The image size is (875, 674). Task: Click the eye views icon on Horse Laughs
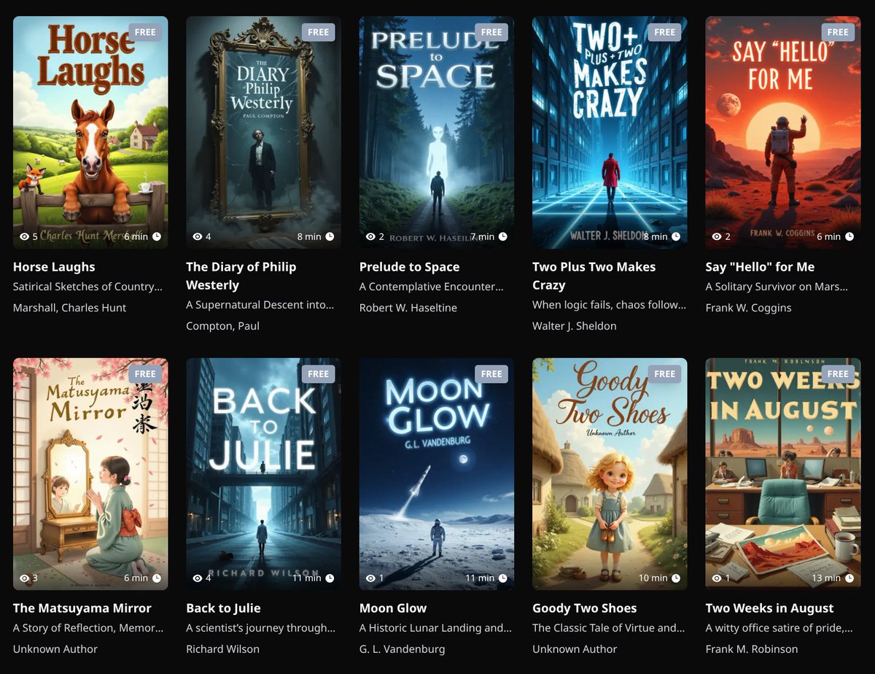tap(24, 236)
